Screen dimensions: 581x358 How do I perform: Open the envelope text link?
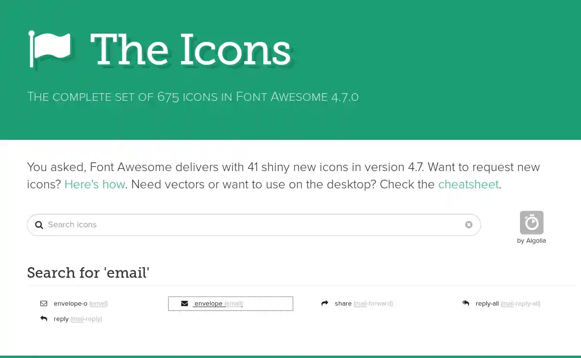[209, 304]
